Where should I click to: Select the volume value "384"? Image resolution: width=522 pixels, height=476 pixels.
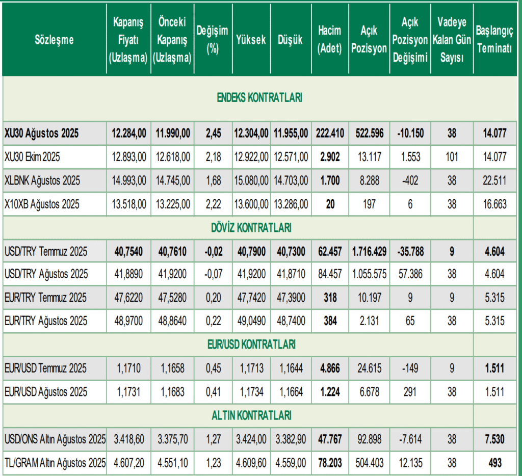[x=330, y=321]
